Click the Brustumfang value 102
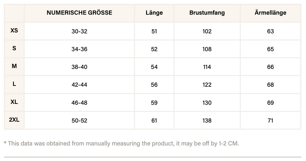Screen dimensions: 306x161 (207, 31)
